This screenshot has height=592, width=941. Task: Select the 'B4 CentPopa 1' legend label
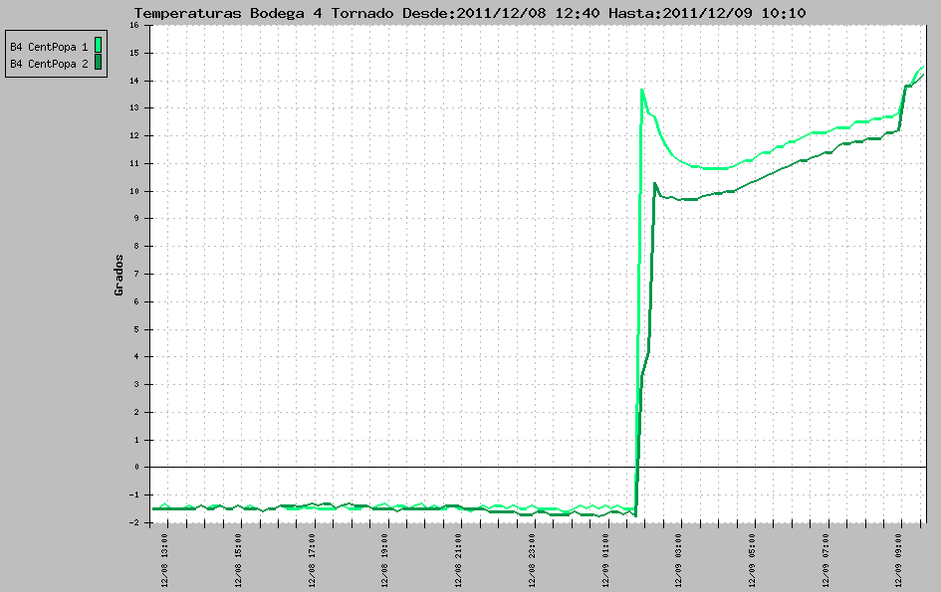coord(49,47)
